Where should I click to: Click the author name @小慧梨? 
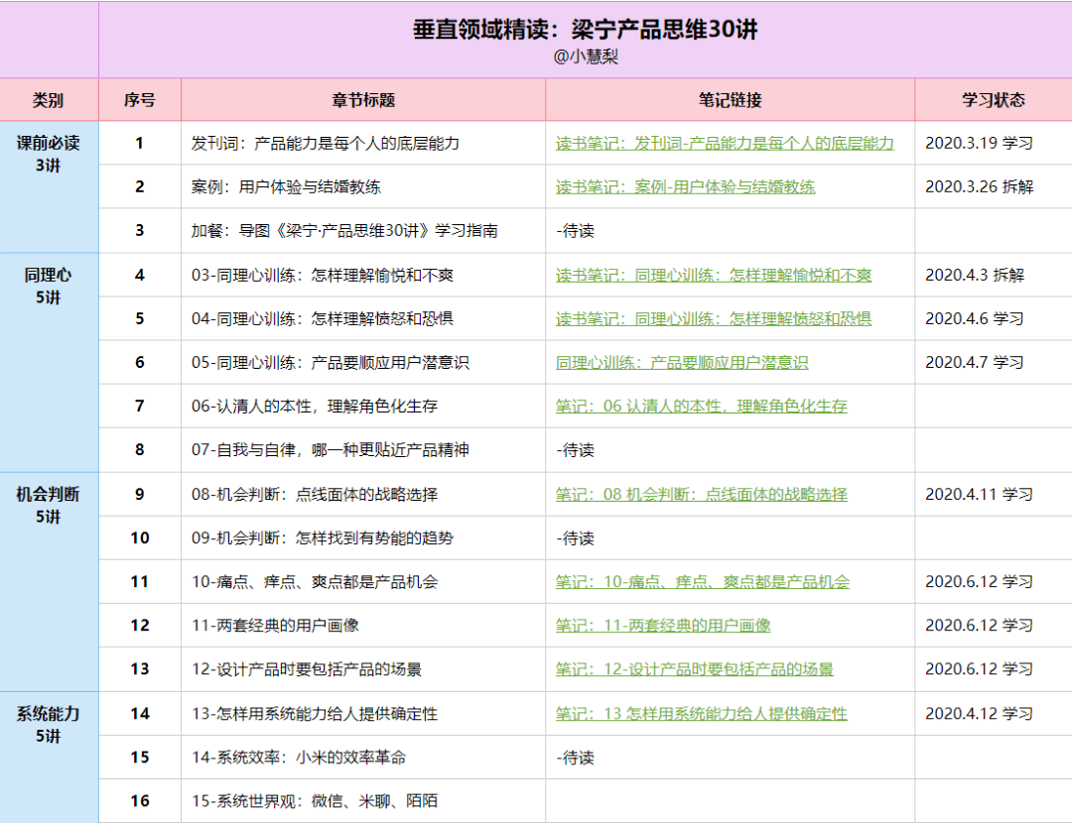point(584,59)
